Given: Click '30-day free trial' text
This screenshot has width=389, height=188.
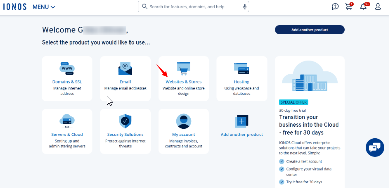Looking at the screenshot, I should (292, 110).
